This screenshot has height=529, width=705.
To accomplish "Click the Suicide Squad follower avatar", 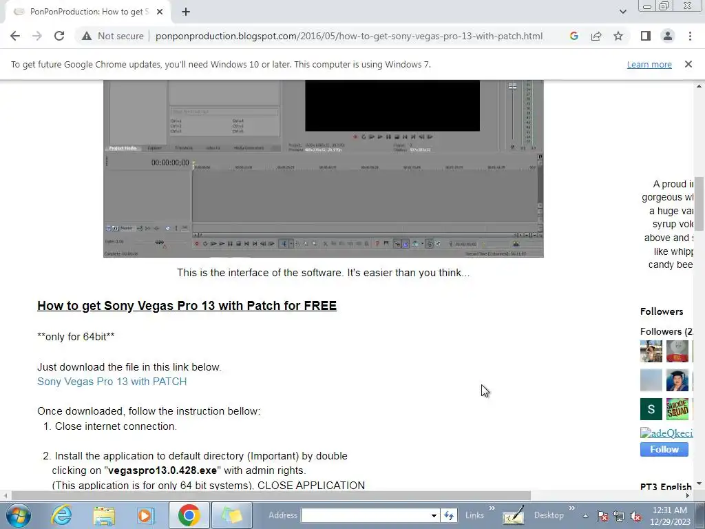I will coord(677,409).
